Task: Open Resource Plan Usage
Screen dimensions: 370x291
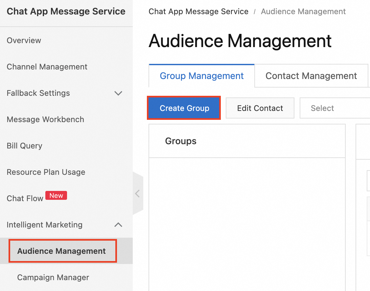Action: click(x=46, y=172)
